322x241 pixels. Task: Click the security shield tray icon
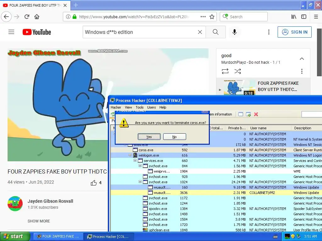[293, 236]
